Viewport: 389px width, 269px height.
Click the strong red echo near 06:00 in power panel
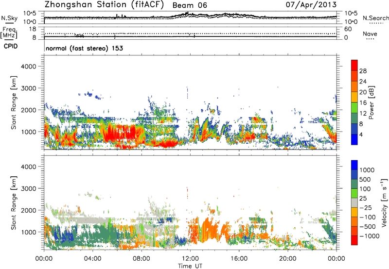(122, 133)
